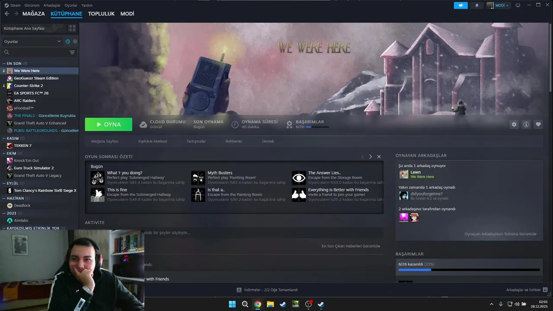This screenshot has width=553, height=311.
Task: Click the downloads icon in bottom bar
Action: click(x=239, y=290)
